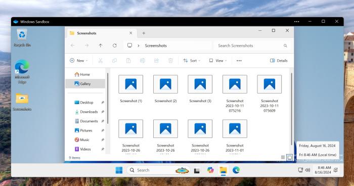
Task: Click File Explorer taskbar icon
Action: tap(224, 170)
